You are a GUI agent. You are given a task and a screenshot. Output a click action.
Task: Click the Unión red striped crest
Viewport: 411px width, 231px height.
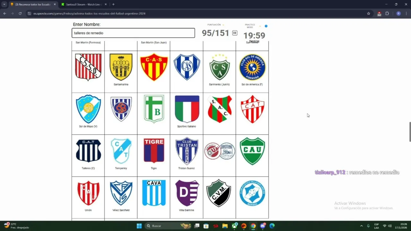tap(88, 193)
